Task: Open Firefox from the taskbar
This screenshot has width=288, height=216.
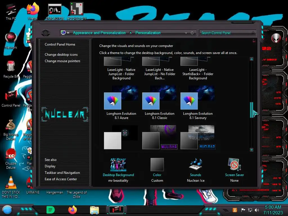Action: click(72, 210)
